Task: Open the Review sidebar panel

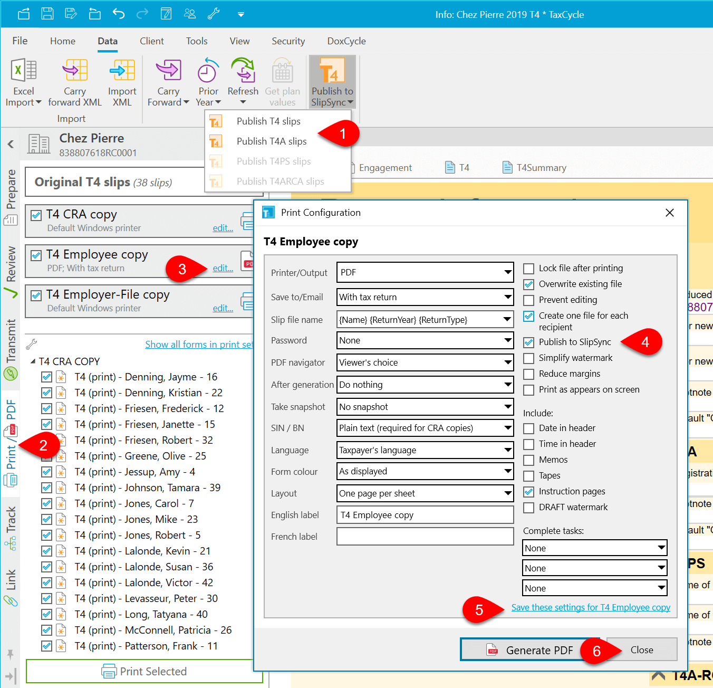Action: click(x=11, y=272)
